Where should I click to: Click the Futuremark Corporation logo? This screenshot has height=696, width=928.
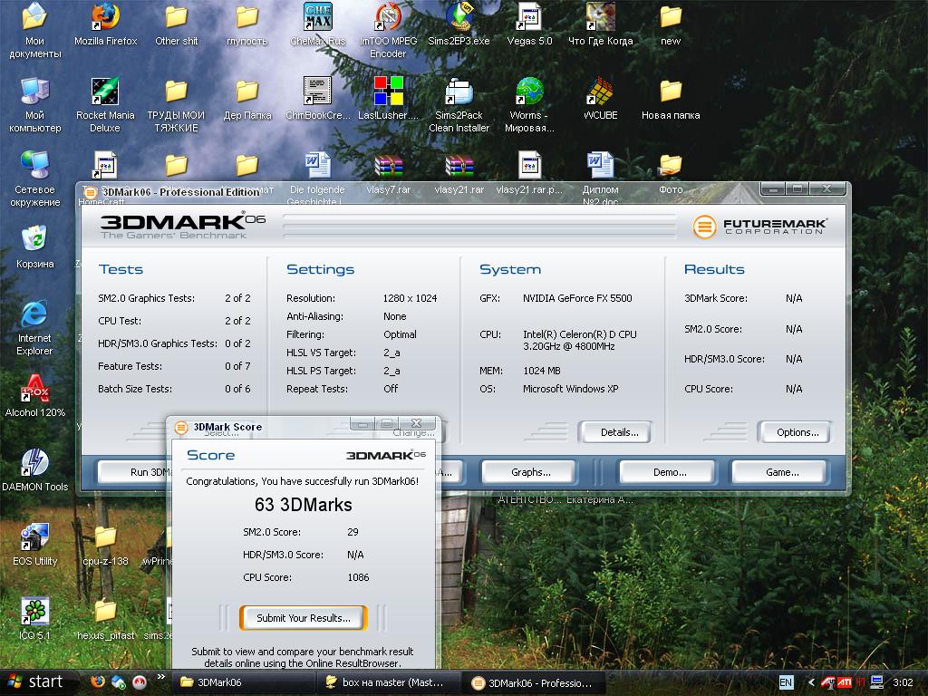pyautogui.click(x=760, y=226)
